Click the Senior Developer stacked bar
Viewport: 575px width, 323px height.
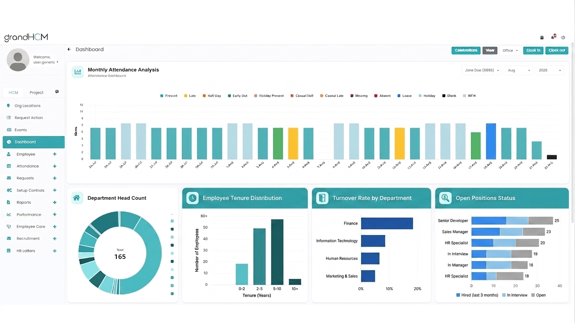click(x=512, y=221)
